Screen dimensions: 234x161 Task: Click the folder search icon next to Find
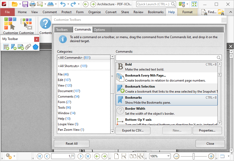(221, 12)
